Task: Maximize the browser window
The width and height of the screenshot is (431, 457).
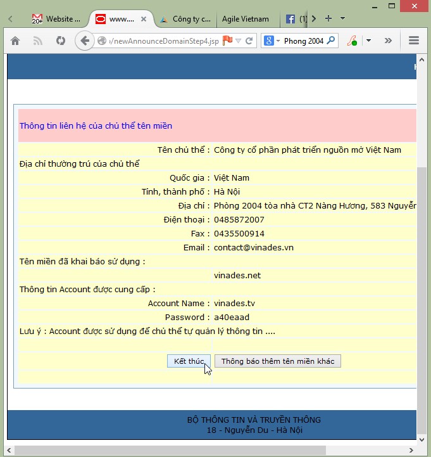Action: (392, 6)
